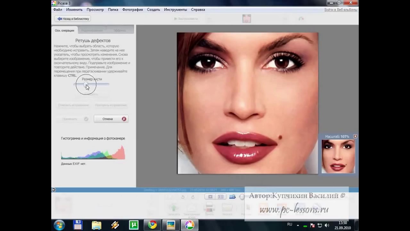Click the dimmed Повторить исправление button
The height and width of the screenshot is (231, 410).
point(111,105)
